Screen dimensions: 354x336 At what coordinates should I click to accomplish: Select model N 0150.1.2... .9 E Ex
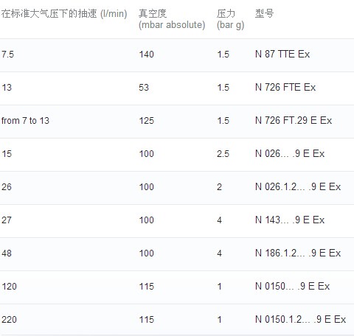(300, 320)
